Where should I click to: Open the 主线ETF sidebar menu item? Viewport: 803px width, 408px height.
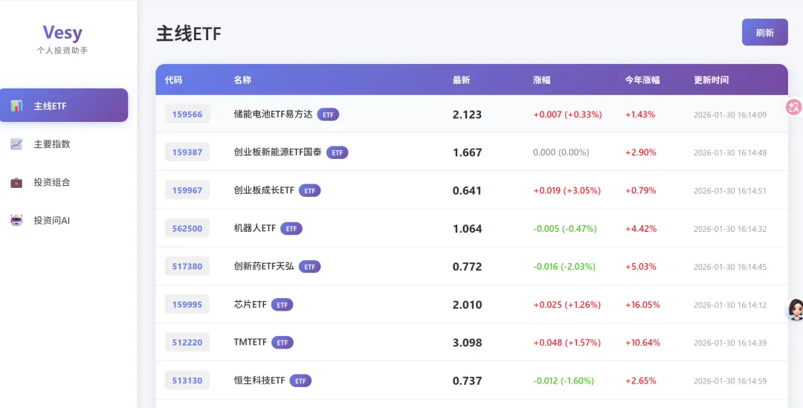pos(64,106)
